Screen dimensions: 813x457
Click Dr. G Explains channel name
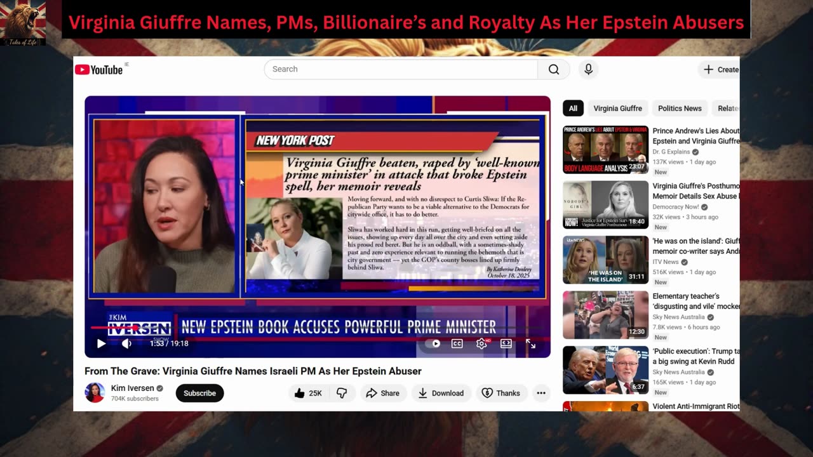pyautogui.click(x=671, y=152)
